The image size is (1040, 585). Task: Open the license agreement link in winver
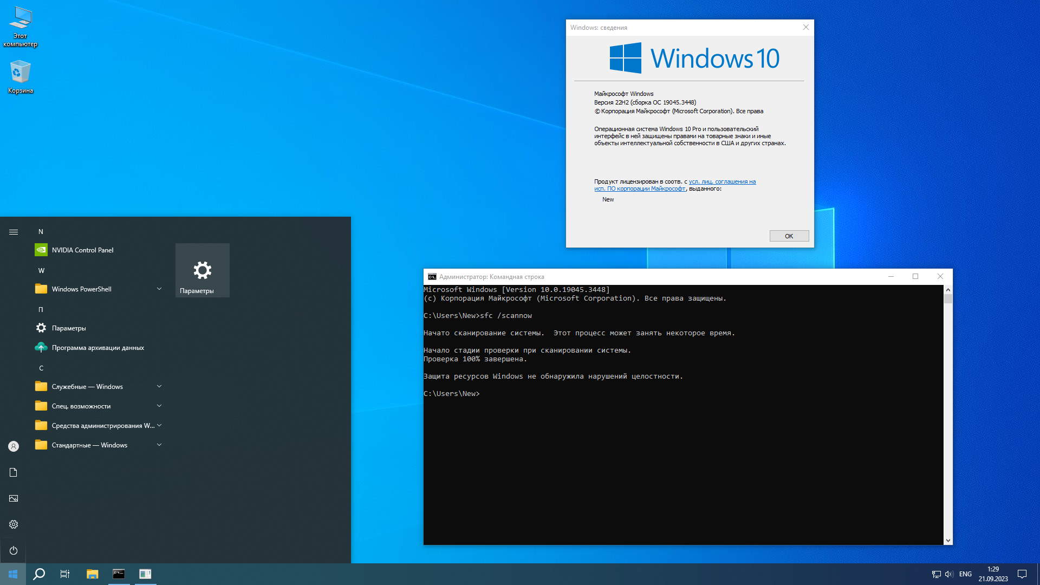(721, 182)
